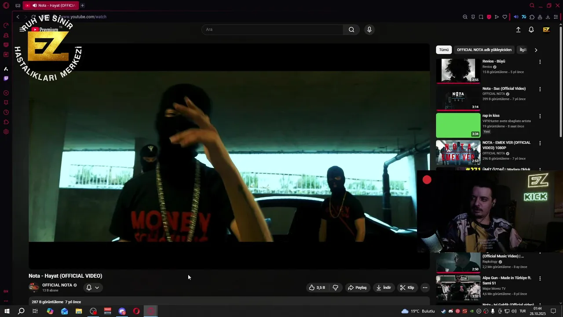Click the İndir download button
Image resolution: width=563 pixels, height=317 pixels.
[384, 288]
